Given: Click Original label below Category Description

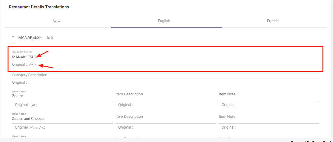Looking at the screenshot, I should coord(19,83).
